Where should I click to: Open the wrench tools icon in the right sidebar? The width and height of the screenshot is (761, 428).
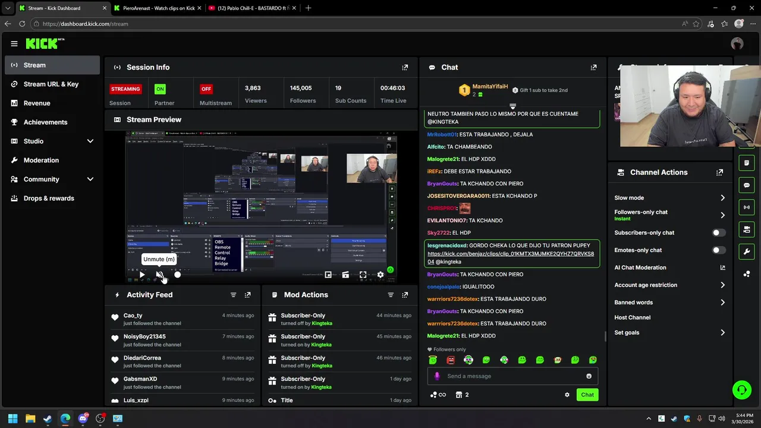747,251
